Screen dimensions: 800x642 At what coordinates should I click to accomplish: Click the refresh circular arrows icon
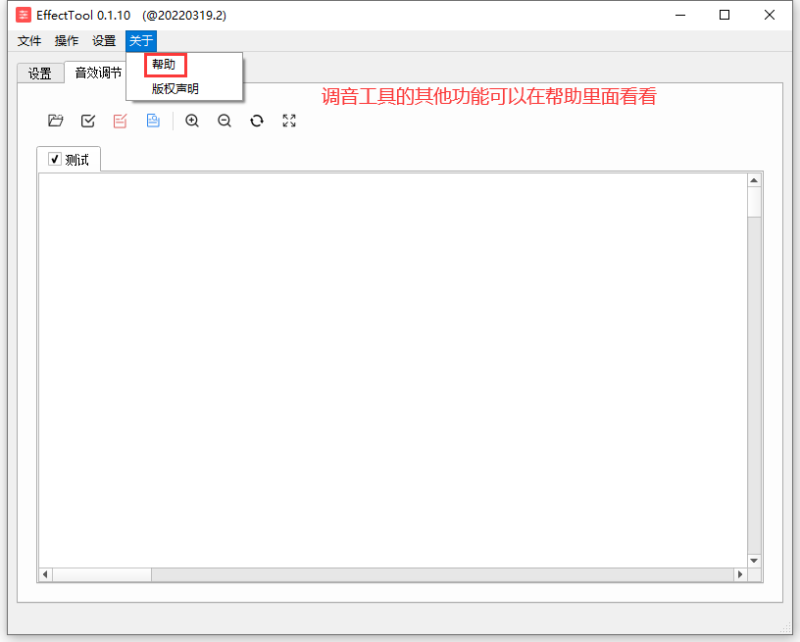pyautogui.click(x=257, y=121)
